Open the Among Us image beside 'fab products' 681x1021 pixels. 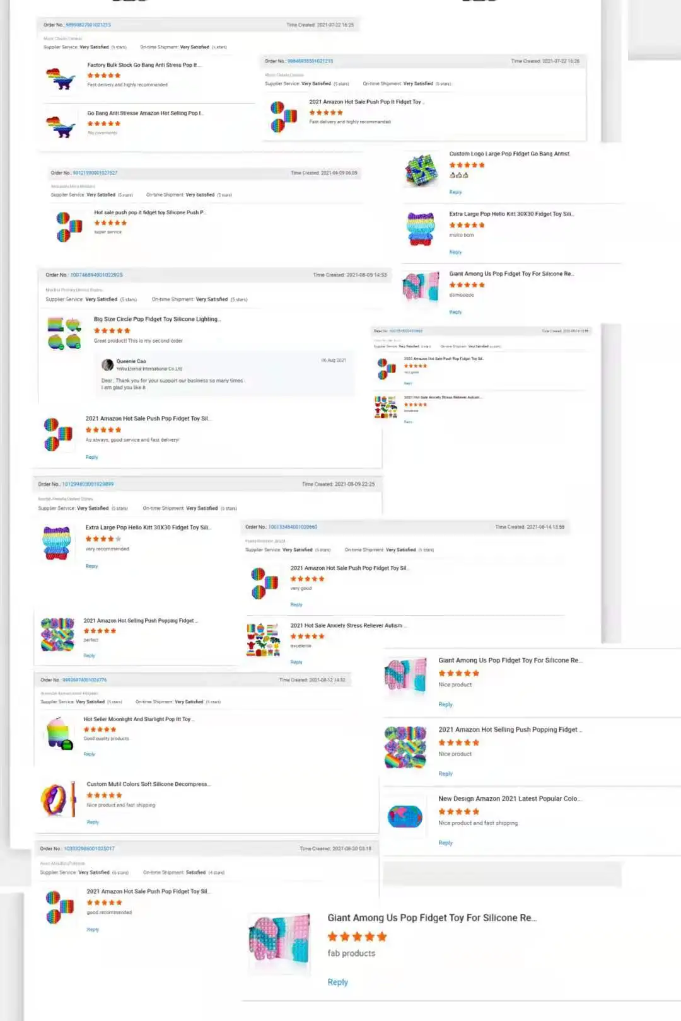[279, 943]
